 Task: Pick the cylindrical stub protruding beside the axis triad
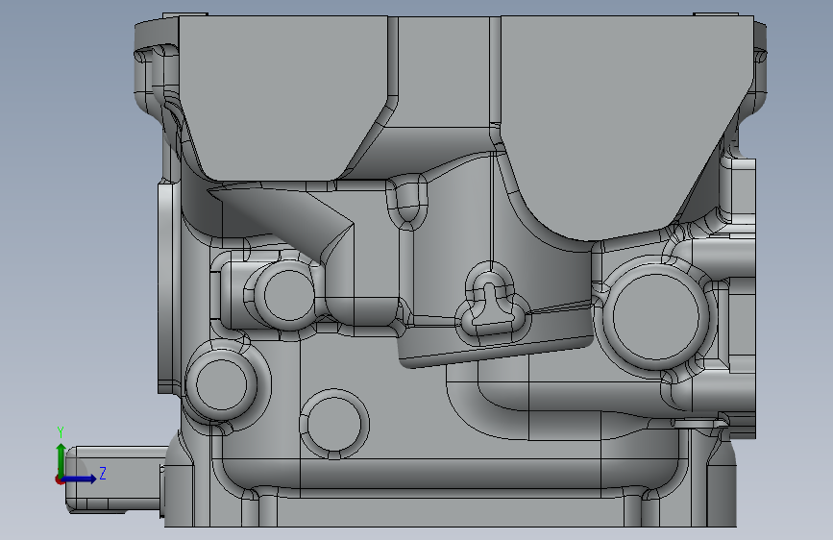click(116, 479)
